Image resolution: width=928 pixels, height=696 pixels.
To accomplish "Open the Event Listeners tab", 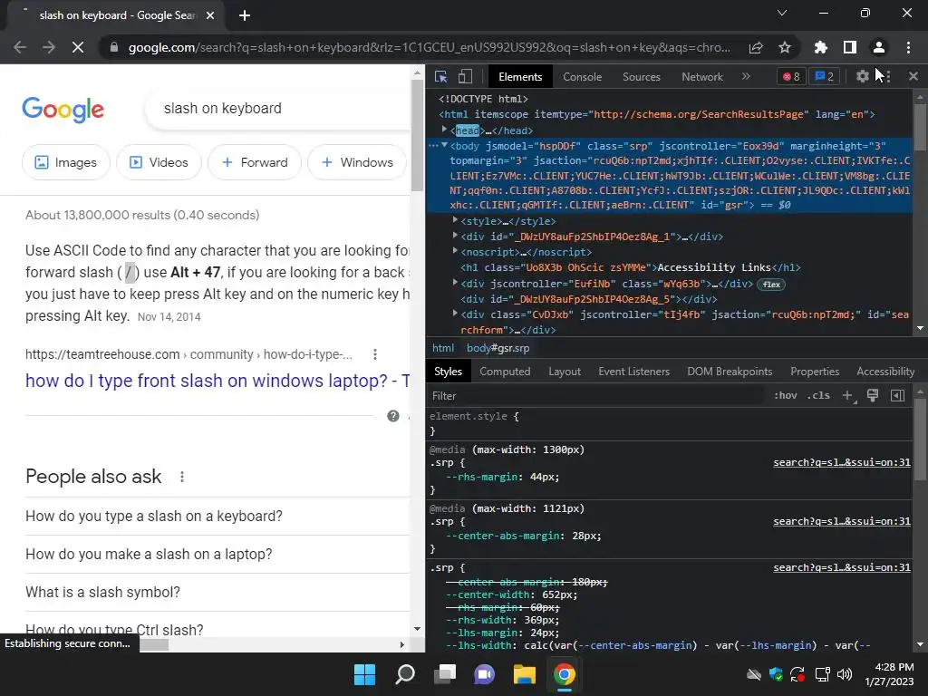I will (633, 372).
